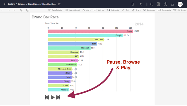Viewport: 187px width, 106px height.
Task: Open Alerts from the toolbar
Action: click(x=87, y=10)
